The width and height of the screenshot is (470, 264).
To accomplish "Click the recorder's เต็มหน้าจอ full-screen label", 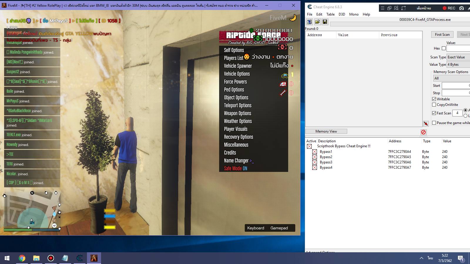I will coord(424,8).
